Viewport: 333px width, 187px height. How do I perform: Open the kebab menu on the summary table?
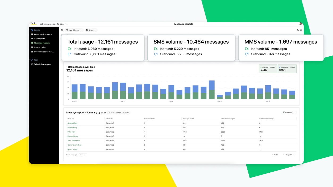coord(295,112)
